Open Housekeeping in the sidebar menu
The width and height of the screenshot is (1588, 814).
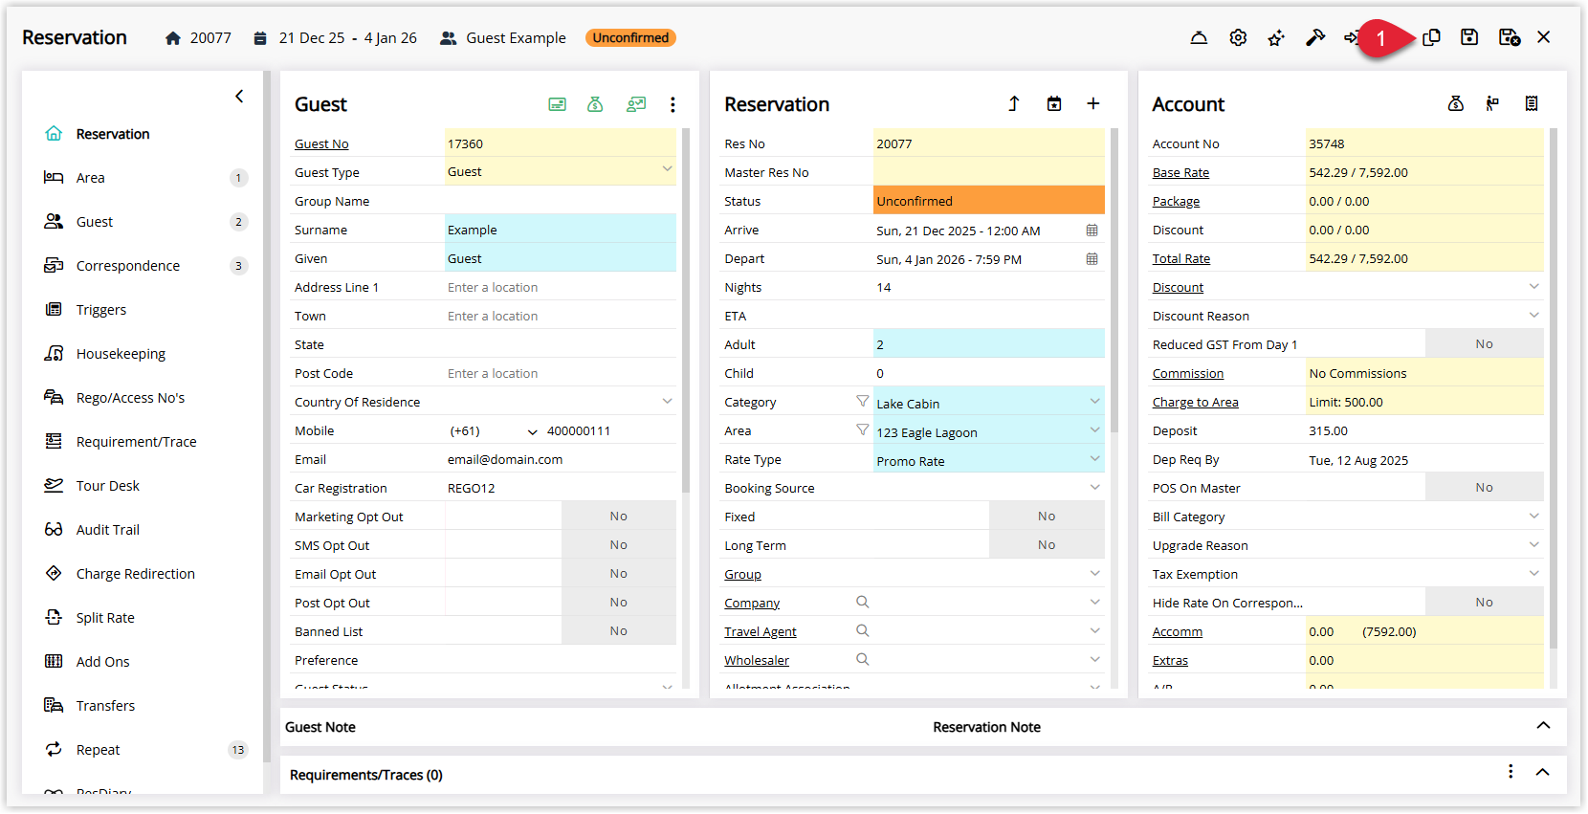[121, 354]
